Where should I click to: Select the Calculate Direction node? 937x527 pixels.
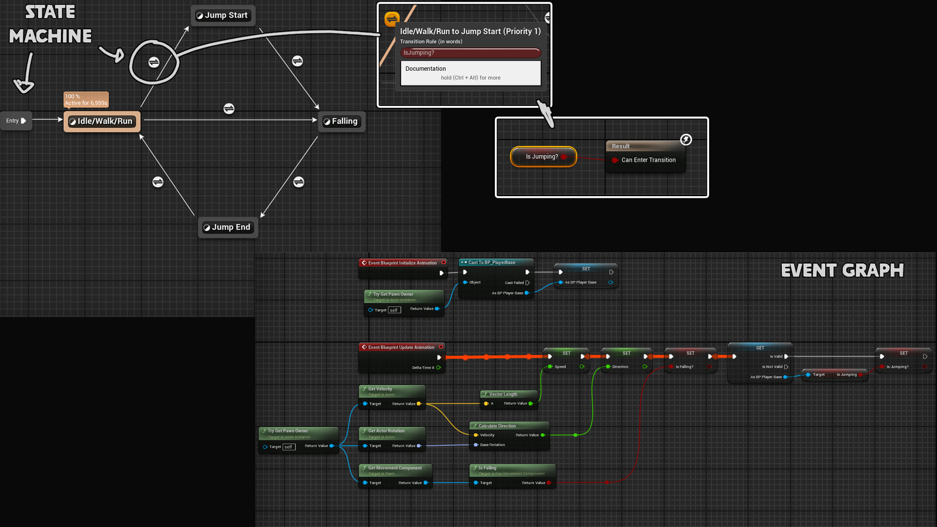(x=509, y=436)
